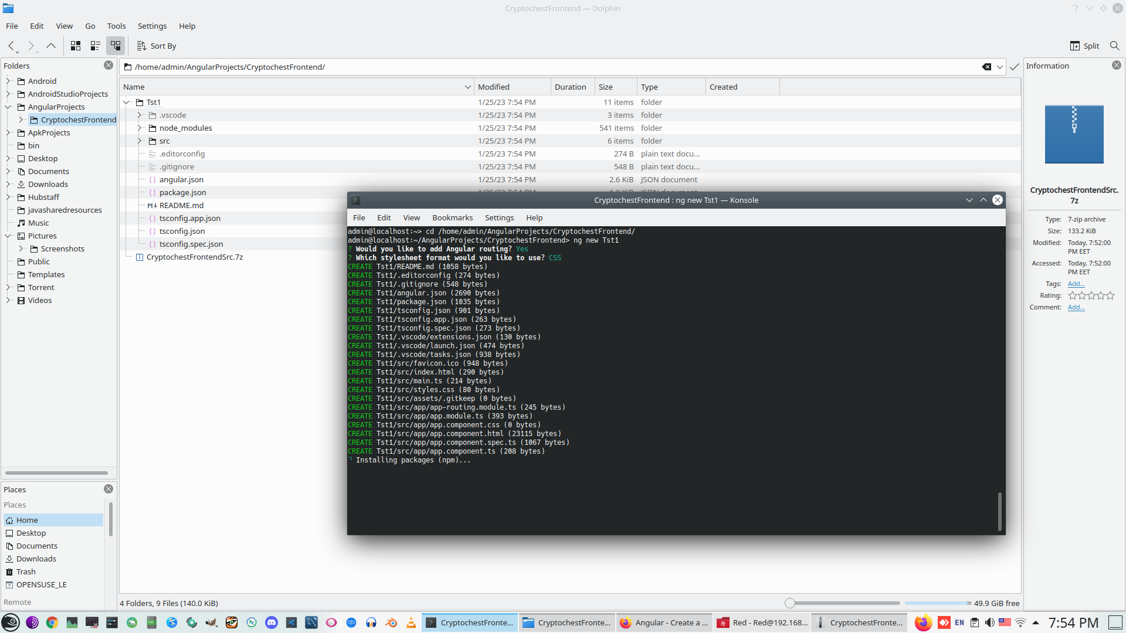Adjust the zoom slider in status bar
1126x633 pixels.
pos(790,603)
